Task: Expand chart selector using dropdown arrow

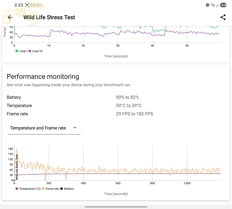Action: coord(75,128)
